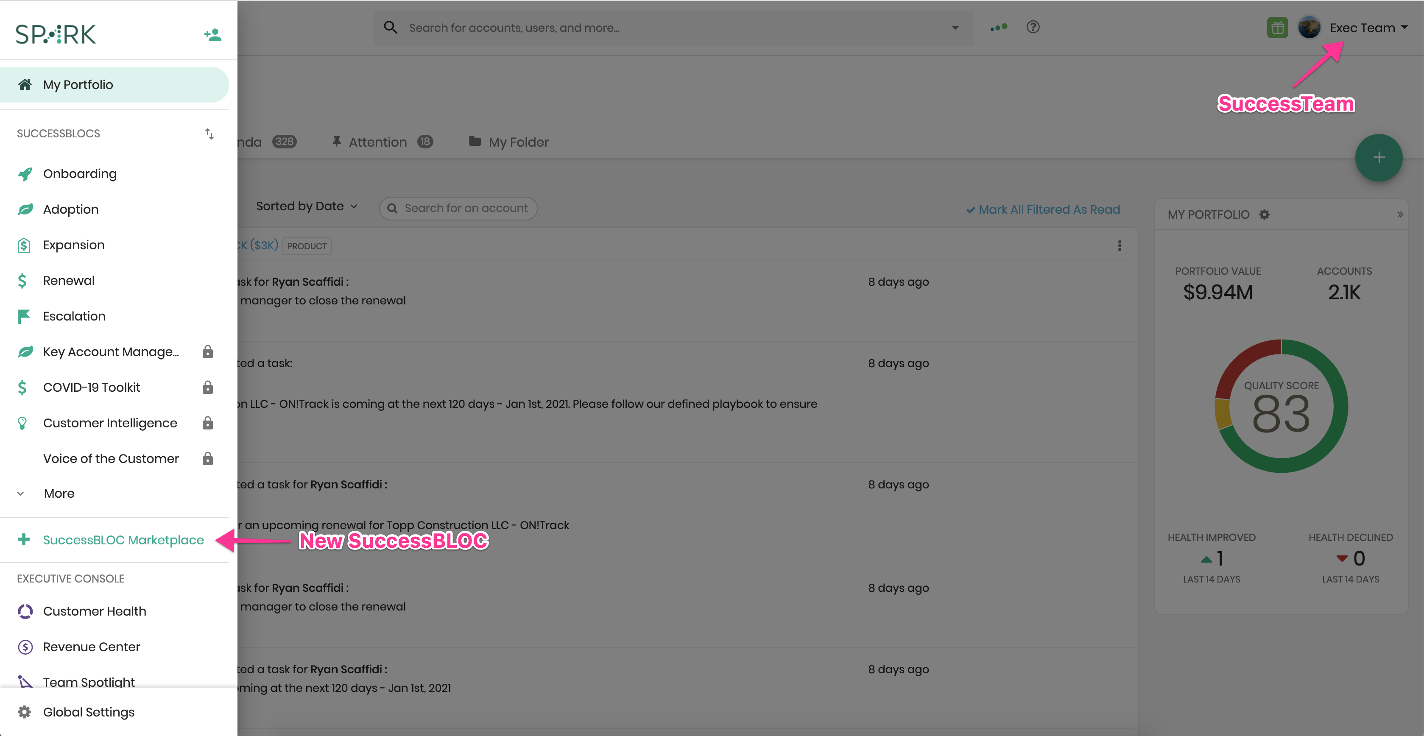
Task: Click the green plus add button
Action: [x=1378, y=157]
